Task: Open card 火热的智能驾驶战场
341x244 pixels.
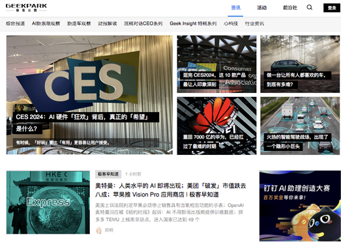Action: pos(300,126)
